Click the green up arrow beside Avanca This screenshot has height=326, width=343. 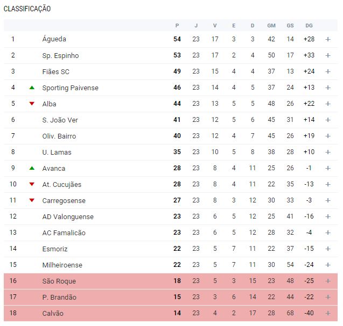(32, 168)
